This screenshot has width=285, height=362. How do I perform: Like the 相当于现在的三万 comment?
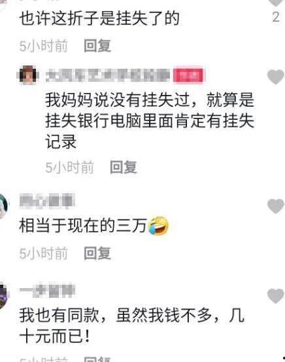pos(275,206)
